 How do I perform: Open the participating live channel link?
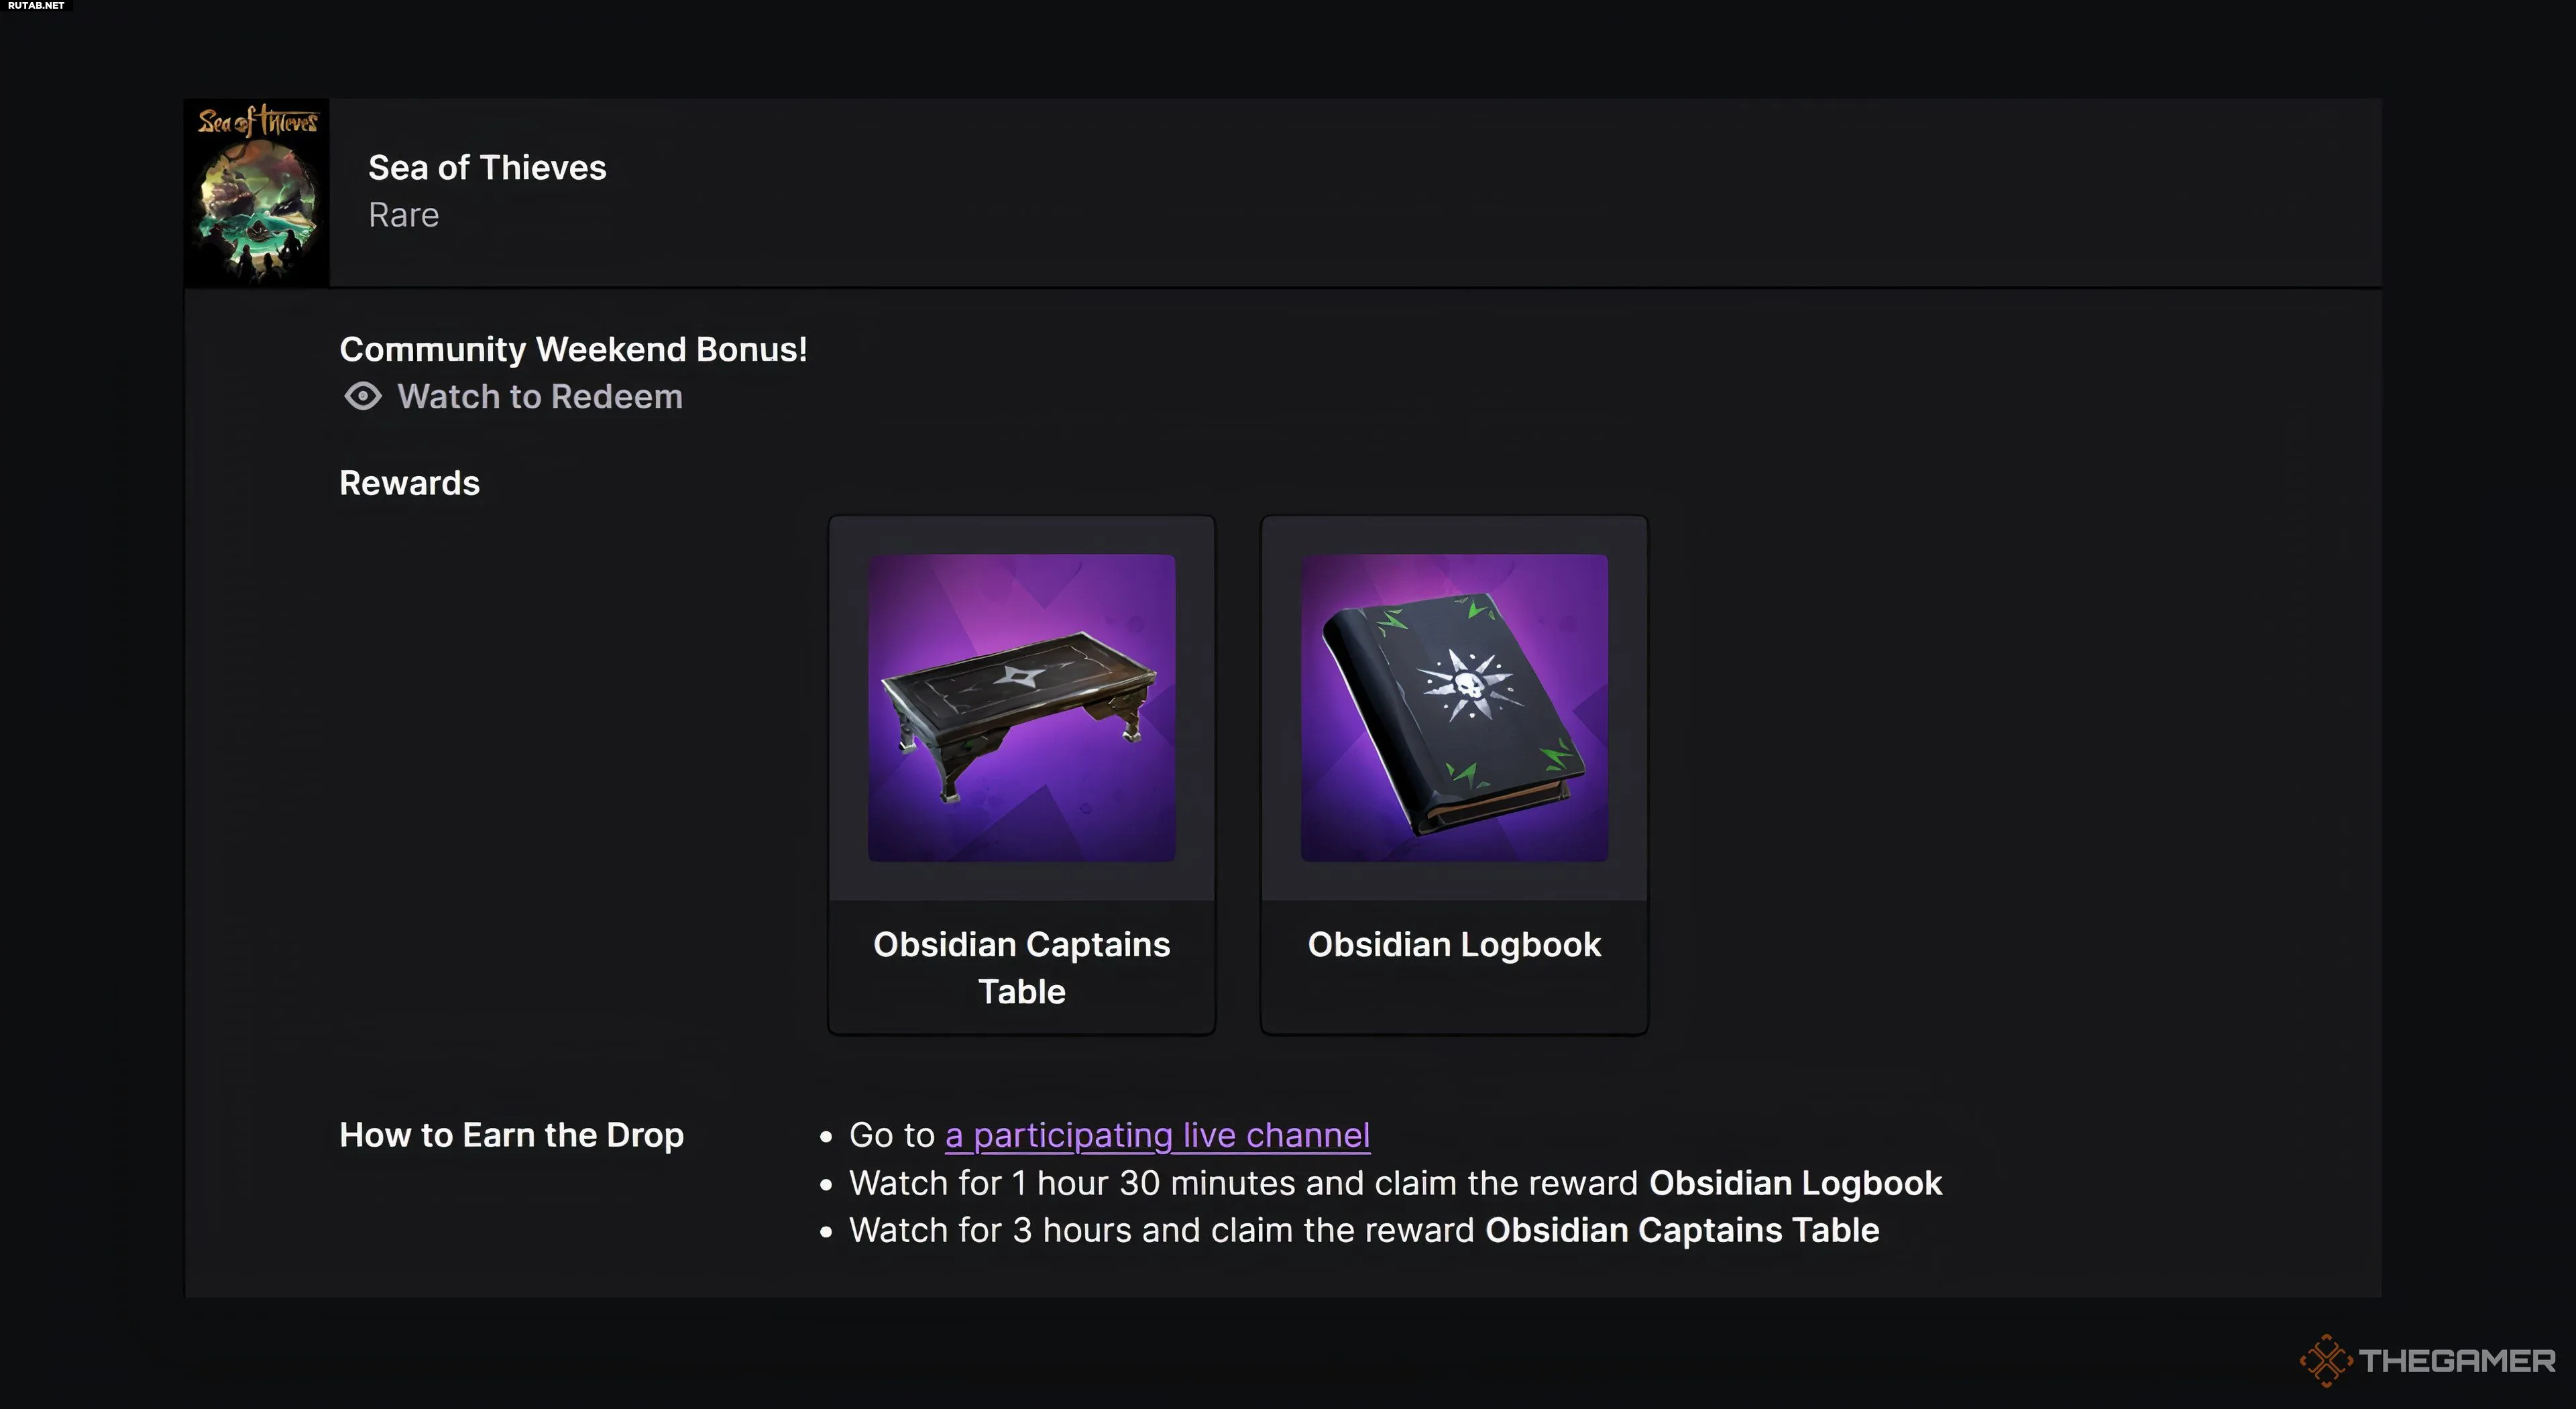tap(1157, 1135)
